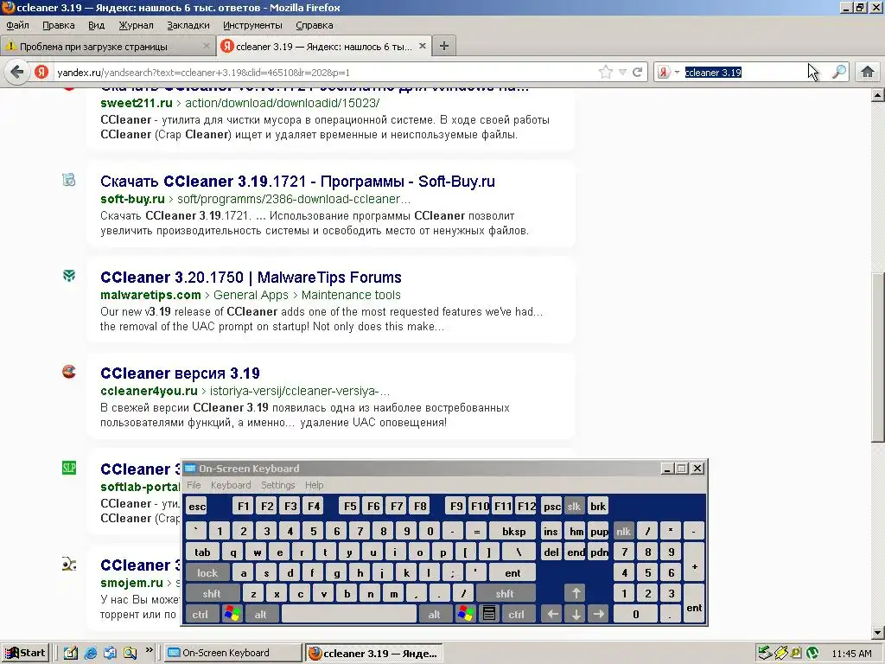
Task: Open the Закладки menu
Action: coord(188,25)
